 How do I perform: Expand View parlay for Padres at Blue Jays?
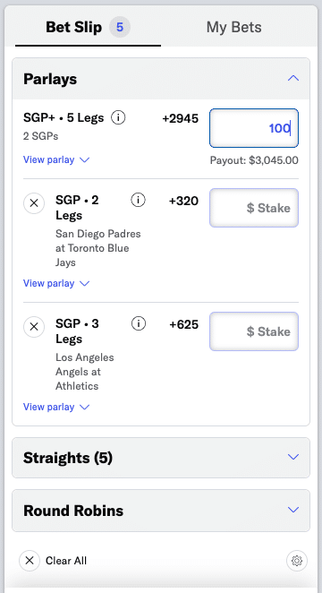point(56,283)
